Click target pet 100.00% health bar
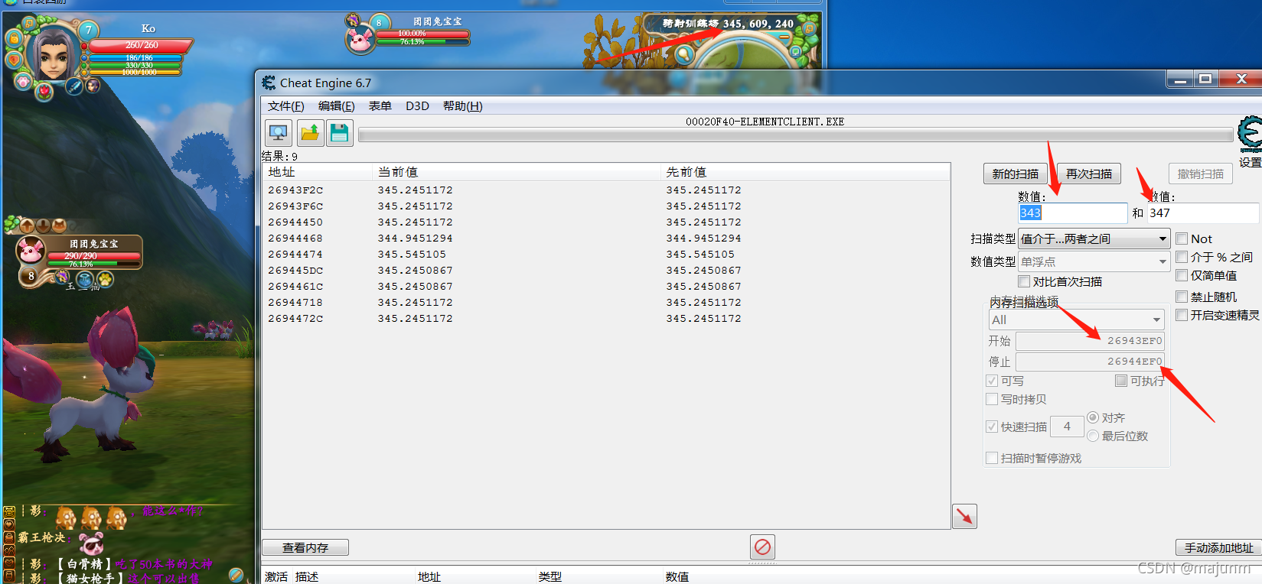 tap(422, 34)
